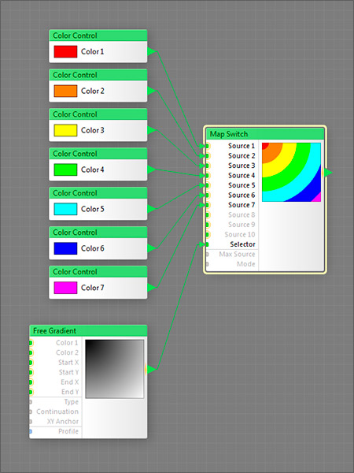Click the Source 8 input port

[x=208, y=214]
